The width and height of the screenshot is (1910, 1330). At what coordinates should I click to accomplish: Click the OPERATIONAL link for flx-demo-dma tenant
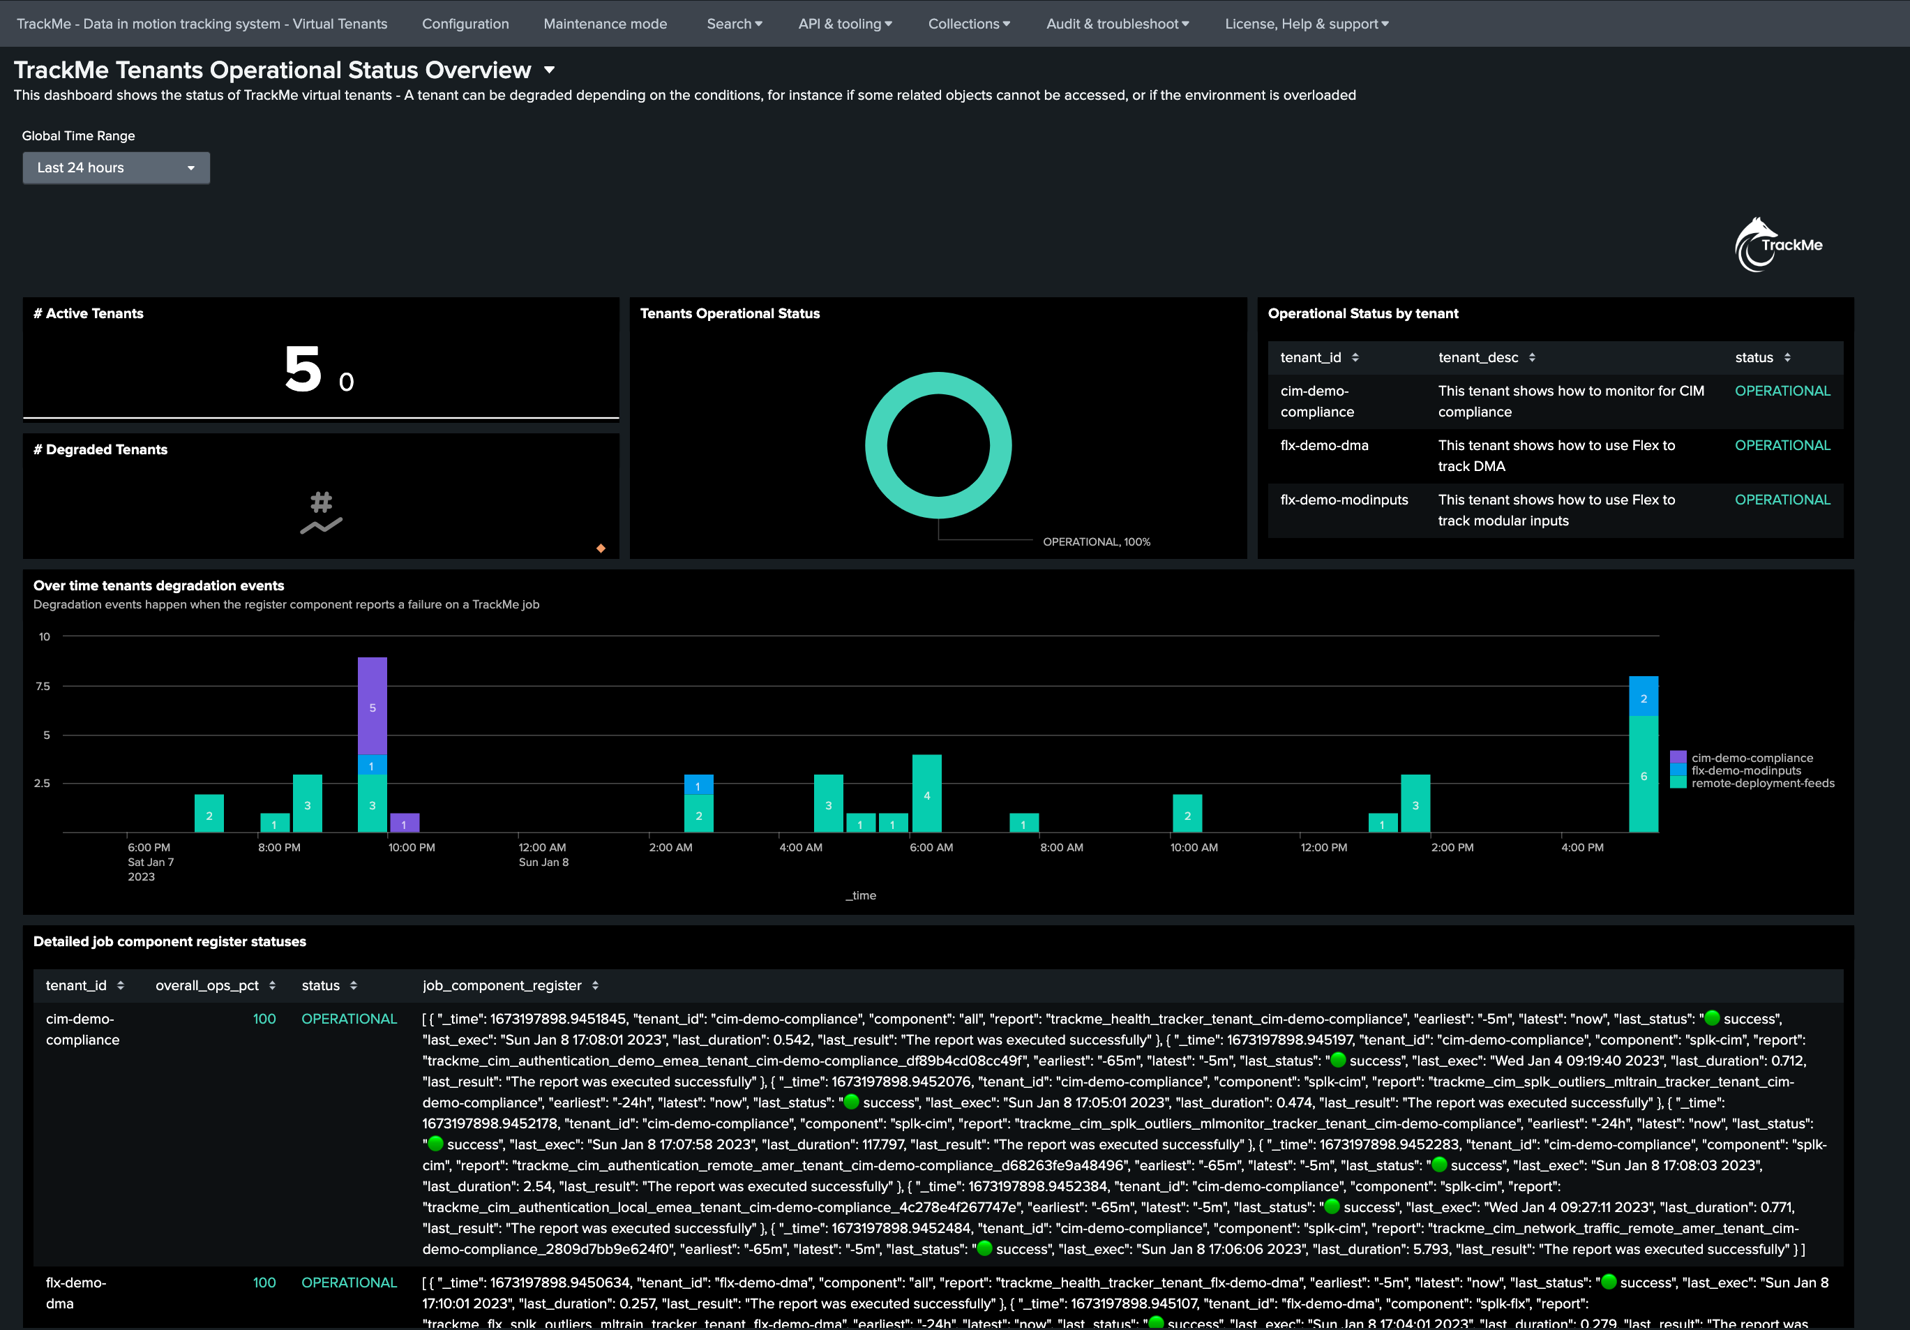1782,445
